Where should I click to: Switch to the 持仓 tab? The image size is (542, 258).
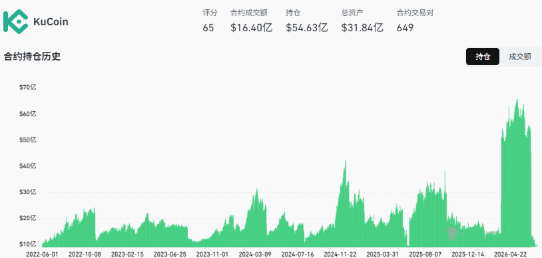click(483, 57)
